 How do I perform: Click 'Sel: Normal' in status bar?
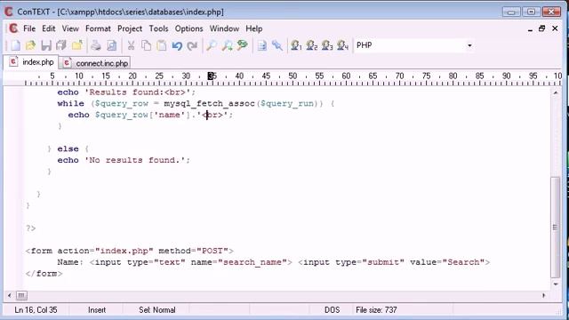coord(157,310)
